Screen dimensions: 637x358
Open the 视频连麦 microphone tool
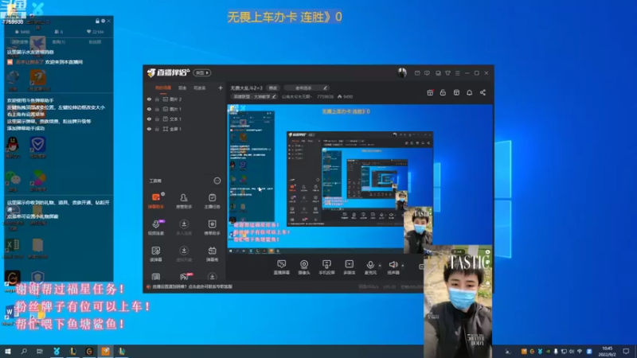pyautogui.click(x=156, y=228)
